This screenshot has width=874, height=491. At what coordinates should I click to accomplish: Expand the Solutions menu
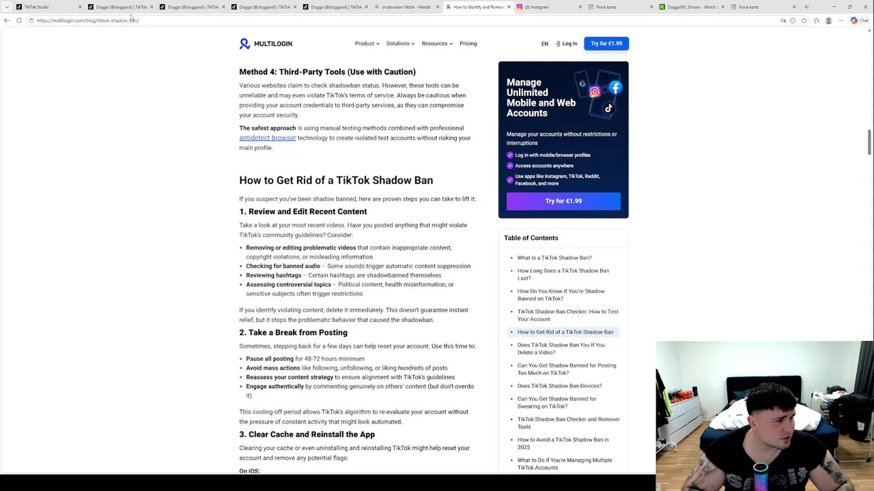click(400, 44)
